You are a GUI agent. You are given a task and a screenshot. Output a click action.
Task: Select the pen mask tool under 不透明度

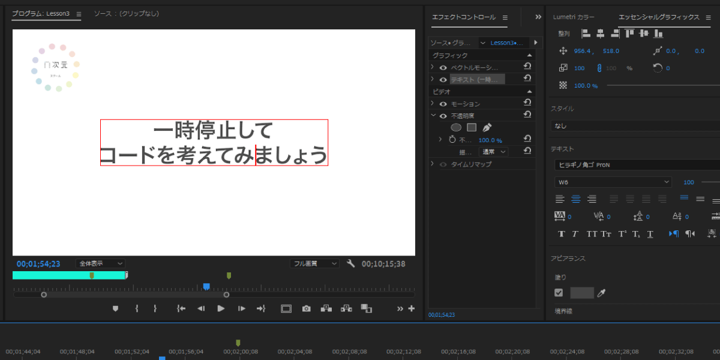[487, 127]
